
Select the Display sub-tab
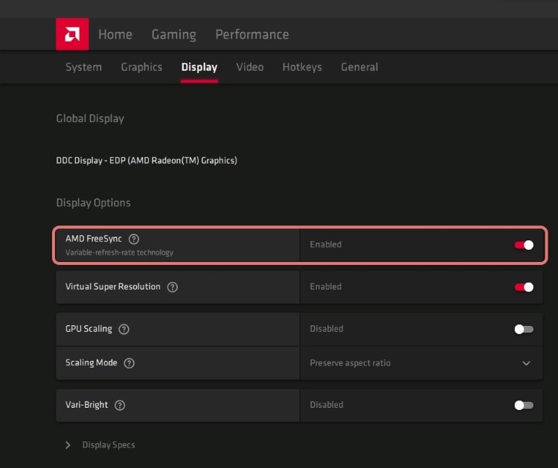pos(199,67)
